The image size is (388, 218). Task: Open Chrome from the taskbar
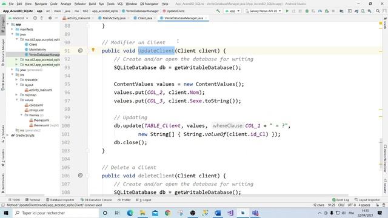tap(167, 213)
